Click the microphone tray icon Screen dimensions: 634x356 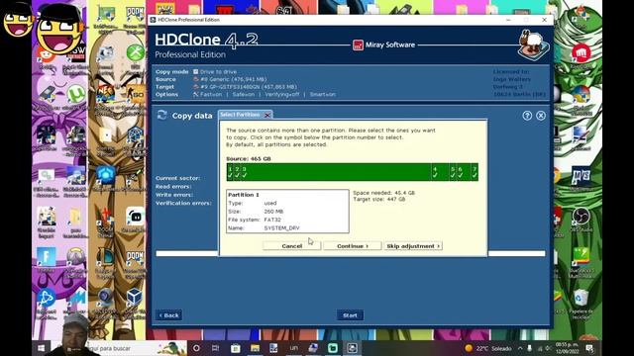click(529, 348)
